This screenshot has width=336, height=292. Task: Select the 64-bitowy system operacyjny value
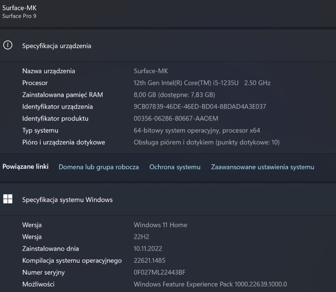click(x=197, y=131)
